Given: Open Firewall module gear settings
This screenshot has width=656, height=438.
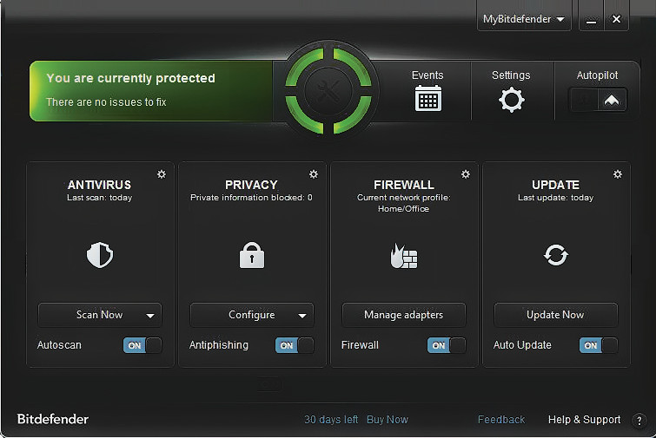Looking at the screenshot, I should [465, 174].
